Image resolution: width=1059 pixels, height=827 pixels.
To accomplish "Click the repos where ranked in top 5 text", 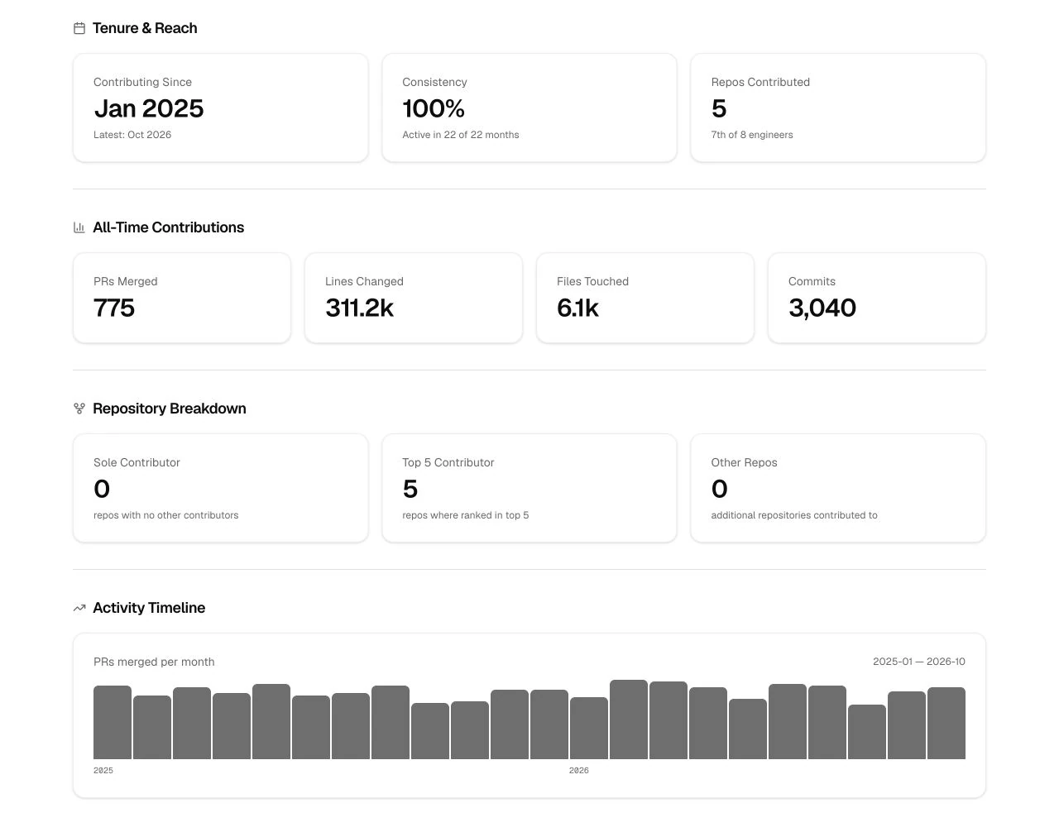I will [x=466, y=515].
